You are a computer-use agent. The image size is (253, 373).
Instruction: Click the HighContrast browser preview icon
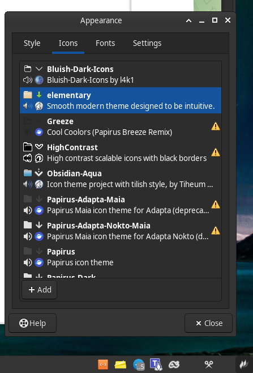[39, 158]
